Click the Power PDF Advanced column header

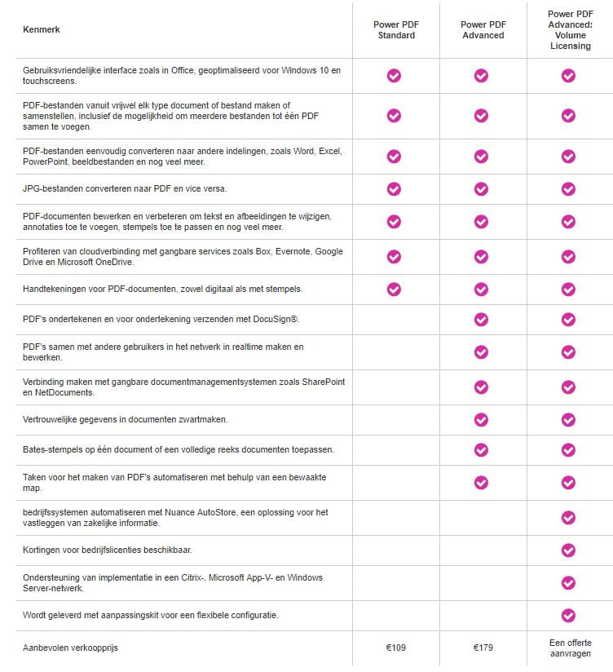(x=482, y=30)
